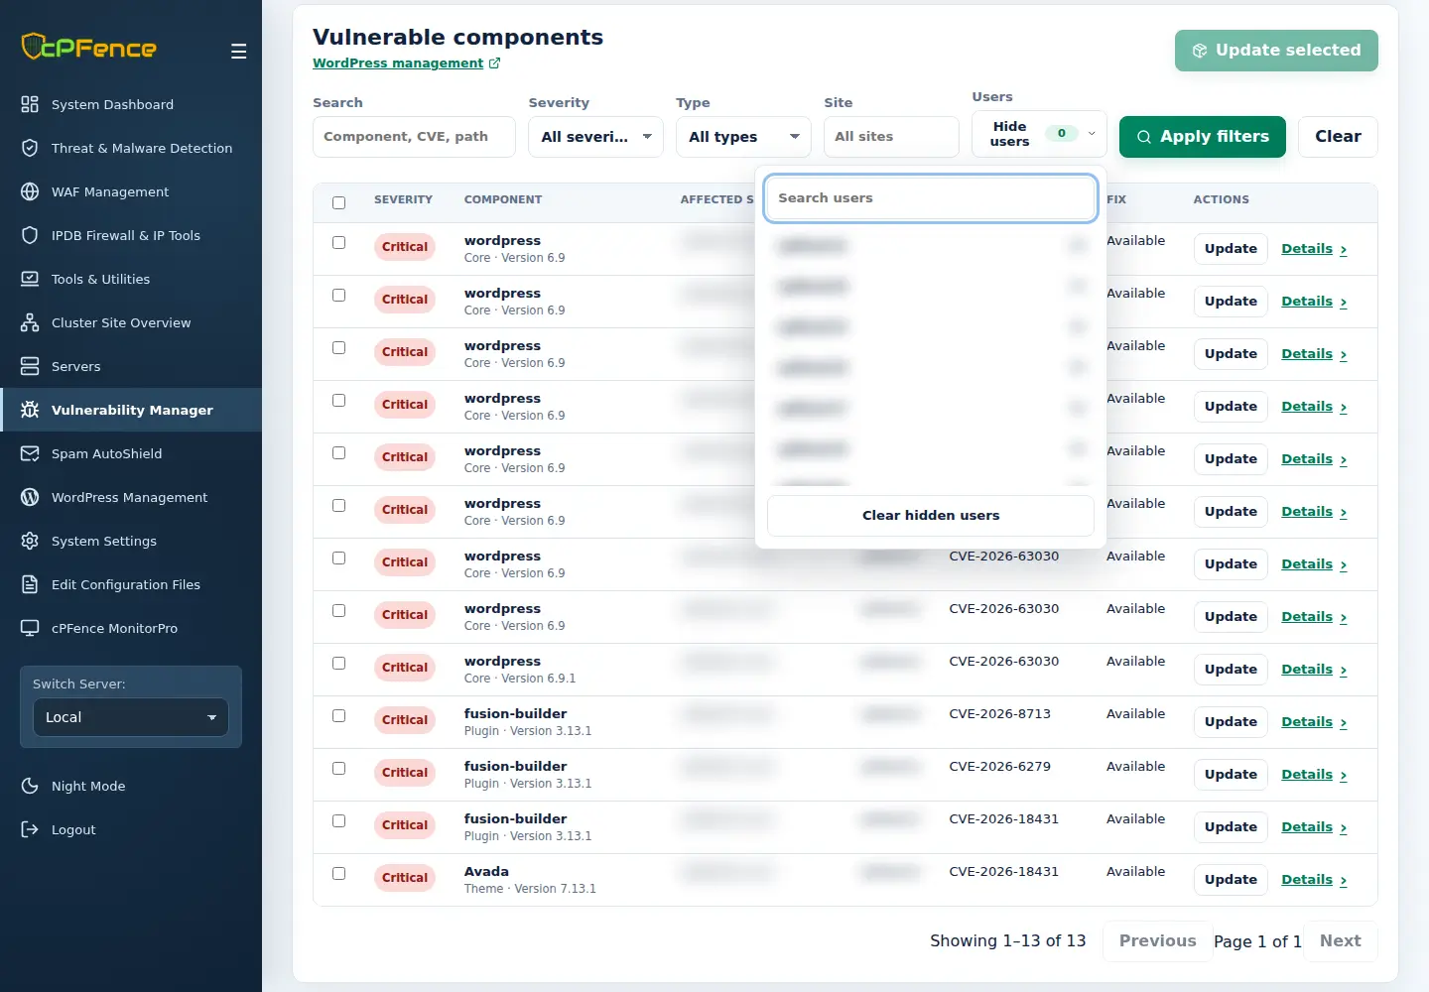
Task: Open the All types dropdown
Action: [x=743, y=137]
